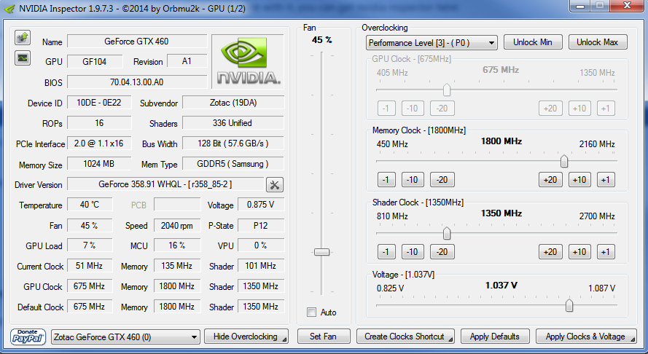Click the GPU Clock -10 button
This screenshot has width=648, height=354.
[x=413, y=109]
